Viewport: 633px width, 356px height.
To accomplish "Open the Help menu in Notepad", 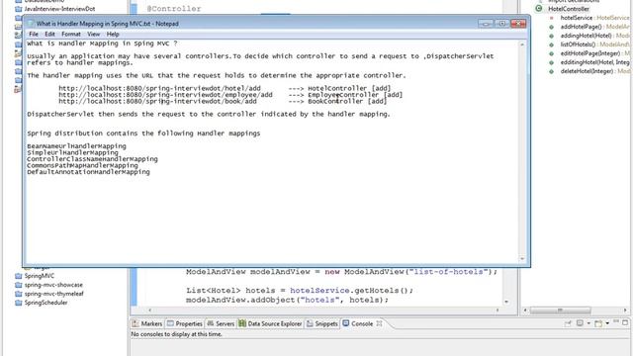I will point(113,35).
